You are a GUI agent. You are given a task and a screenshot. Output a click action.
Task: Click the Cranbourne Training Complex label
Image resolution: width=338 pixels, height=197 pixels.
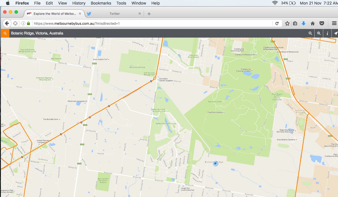click(244, 70)
